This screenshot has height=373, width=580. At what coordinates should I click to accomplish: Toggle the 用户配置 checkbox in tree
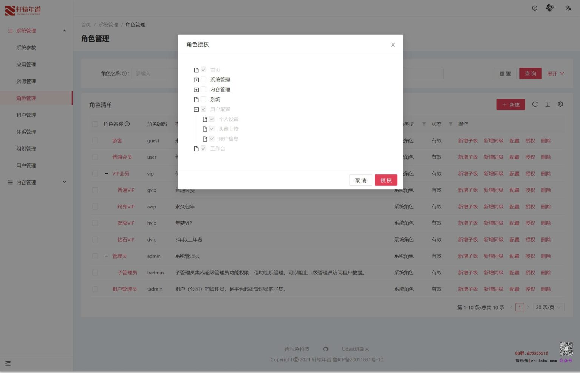pos(204,109)
